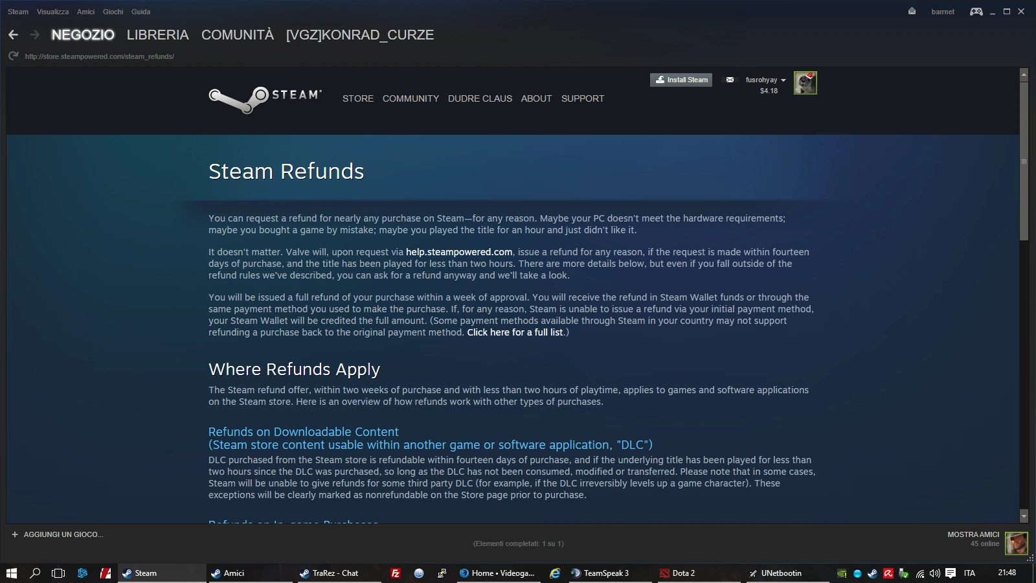Click MOSTRA AMICI friends list button
Screen dimensions: 1036x583
click(973, 534)
